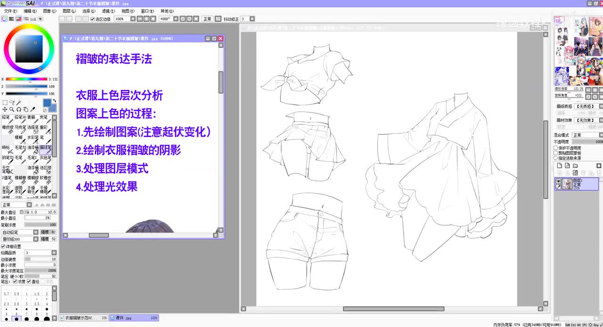Create a new linework layer
The width and height of the screenshot is (603, 327).
click(x=567, y=166)
